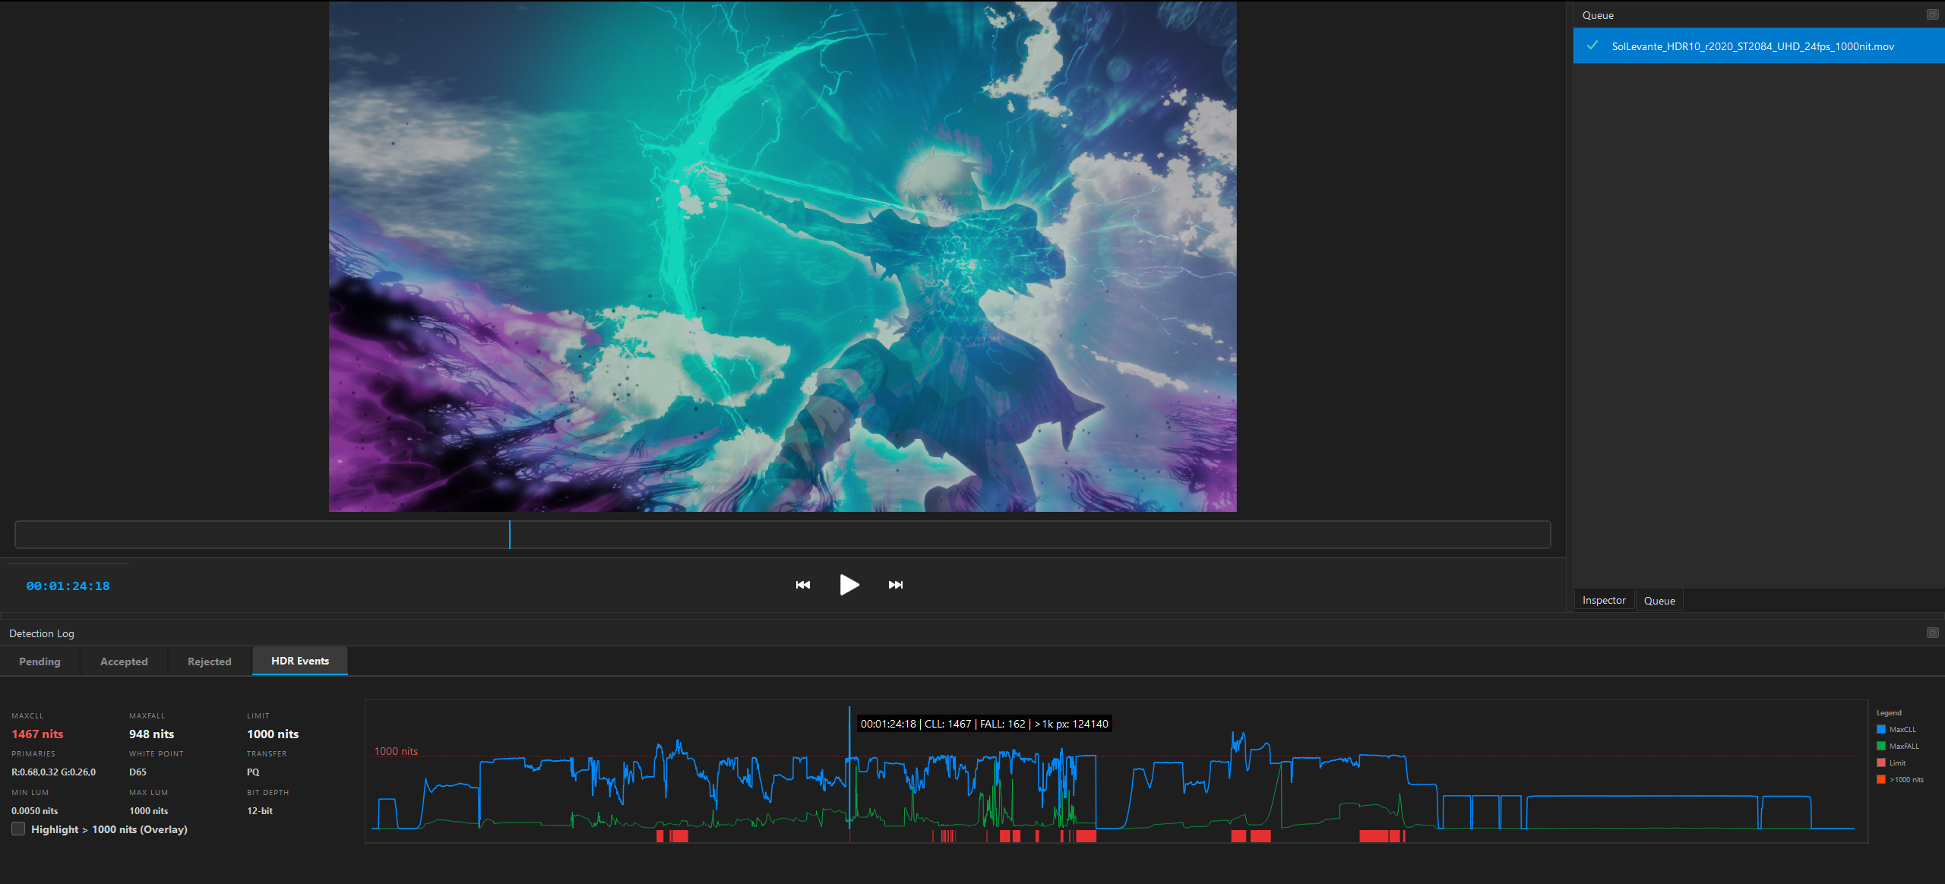Open the HDR Events tab
The image size is (1945, 884).
click(299, 661)
